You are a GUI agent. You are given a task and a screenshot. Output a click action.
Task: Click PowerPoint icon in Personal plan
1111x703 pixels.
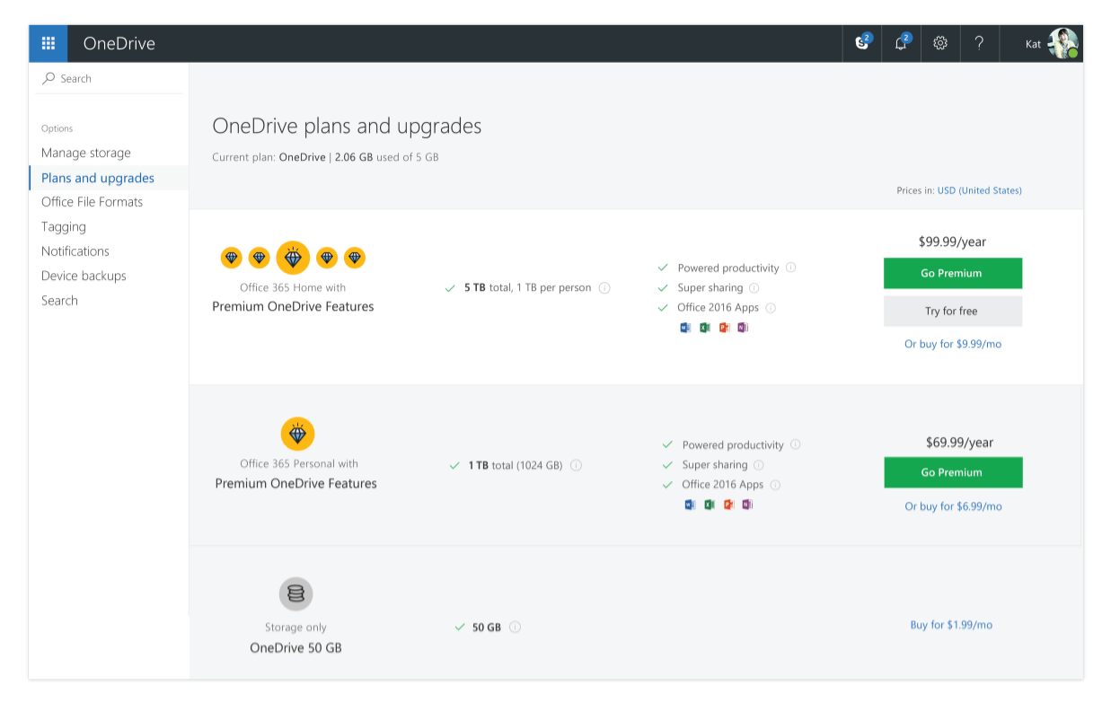pyautogui.click(x=728, y=505)
